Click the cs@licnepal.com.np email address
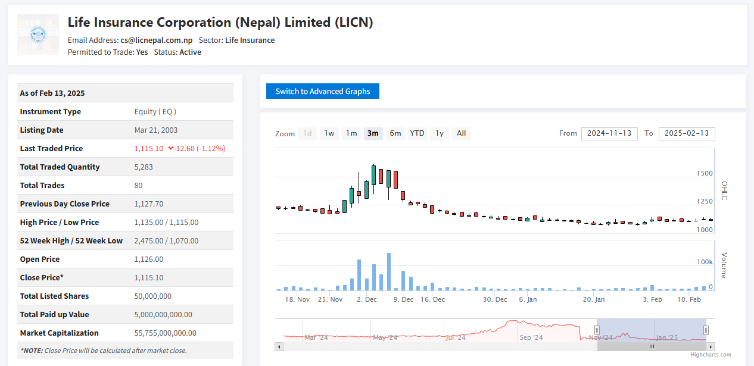The width and height of the screenshot is (754, 366). (156, 40)
